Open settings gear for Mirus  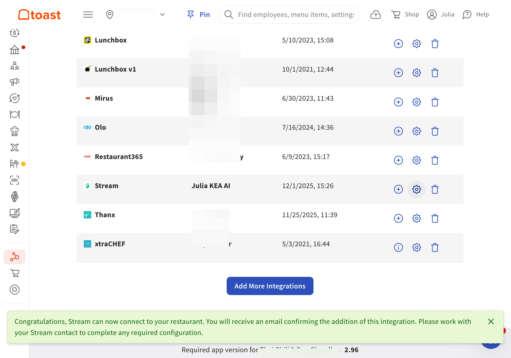417,102
